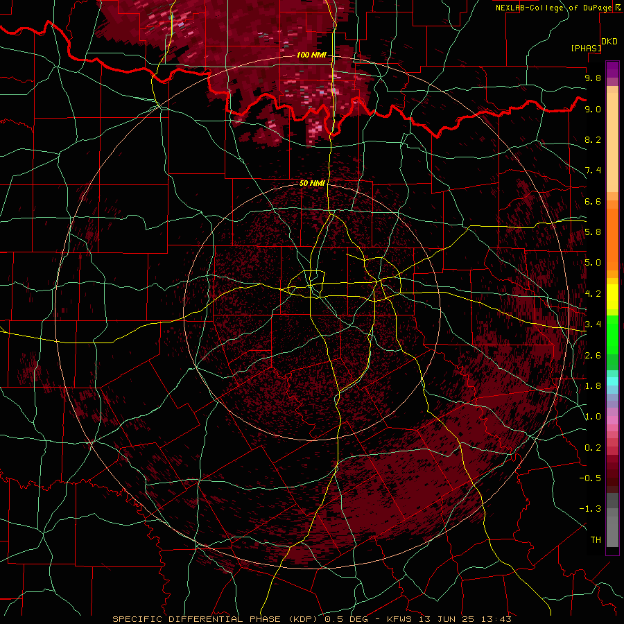624x624 pixels.
Task: Click the 6.6 value on the color scale
Action: 593,201
